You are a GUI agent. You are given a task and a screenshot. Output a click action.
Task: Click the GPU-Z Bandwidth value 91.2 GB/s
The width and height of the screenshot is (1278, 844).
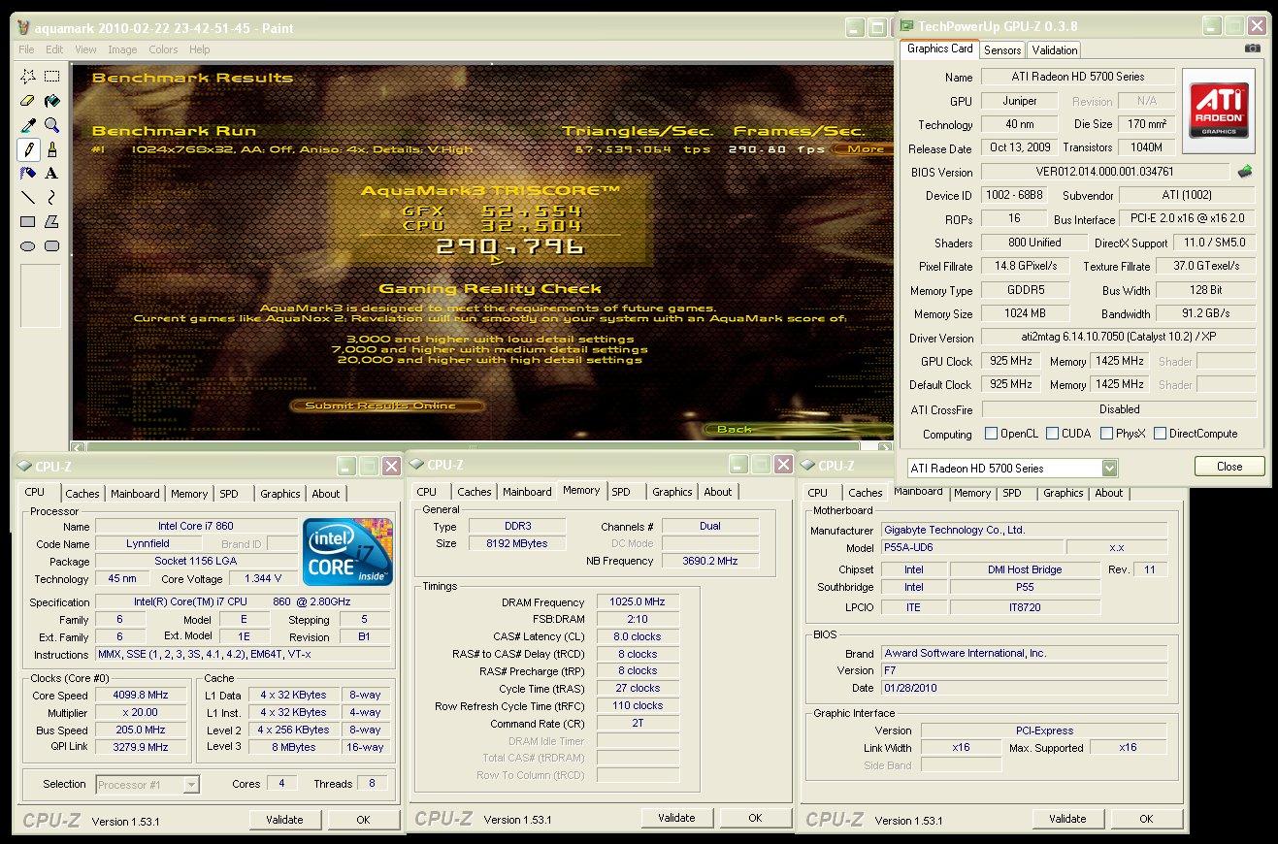tap(1206, 314)
